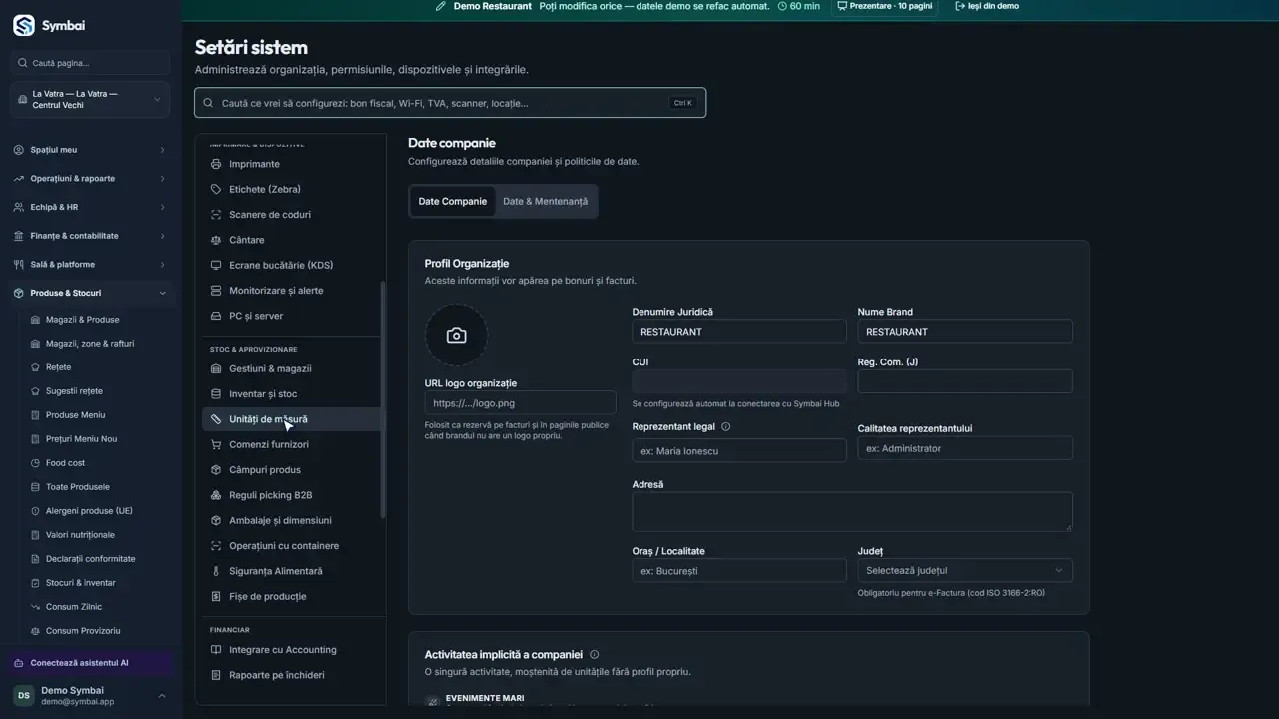The width and height of the screenshot is (1279, 719).
Task: Click the settings menu scrollbar
Action: pos(383,399)
